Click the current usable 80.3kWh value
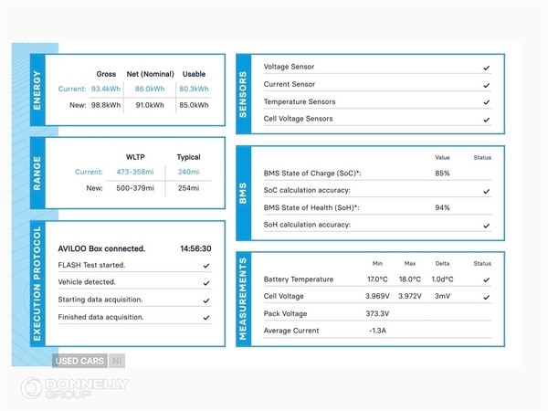The height and width of the screenshot is (411, 548). point(193,90)
